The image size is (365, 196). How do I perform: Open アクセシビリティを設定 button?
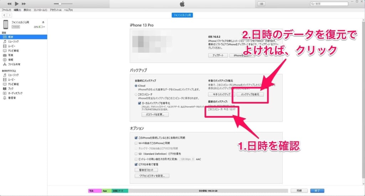(152, 176)
